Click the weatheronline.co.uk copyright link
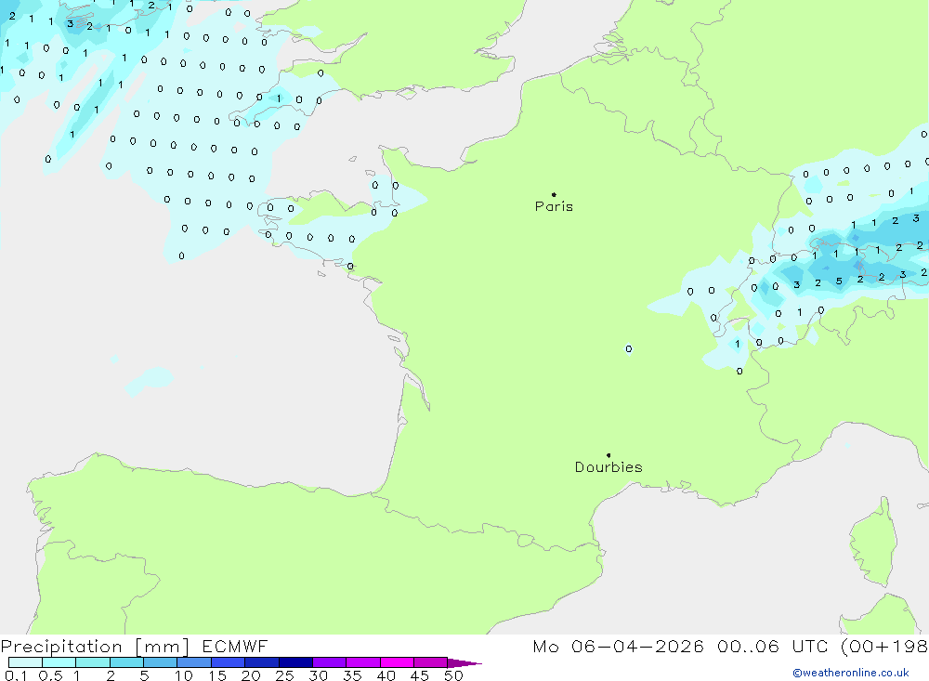929x681 pixels. click(x=851, y=673)
